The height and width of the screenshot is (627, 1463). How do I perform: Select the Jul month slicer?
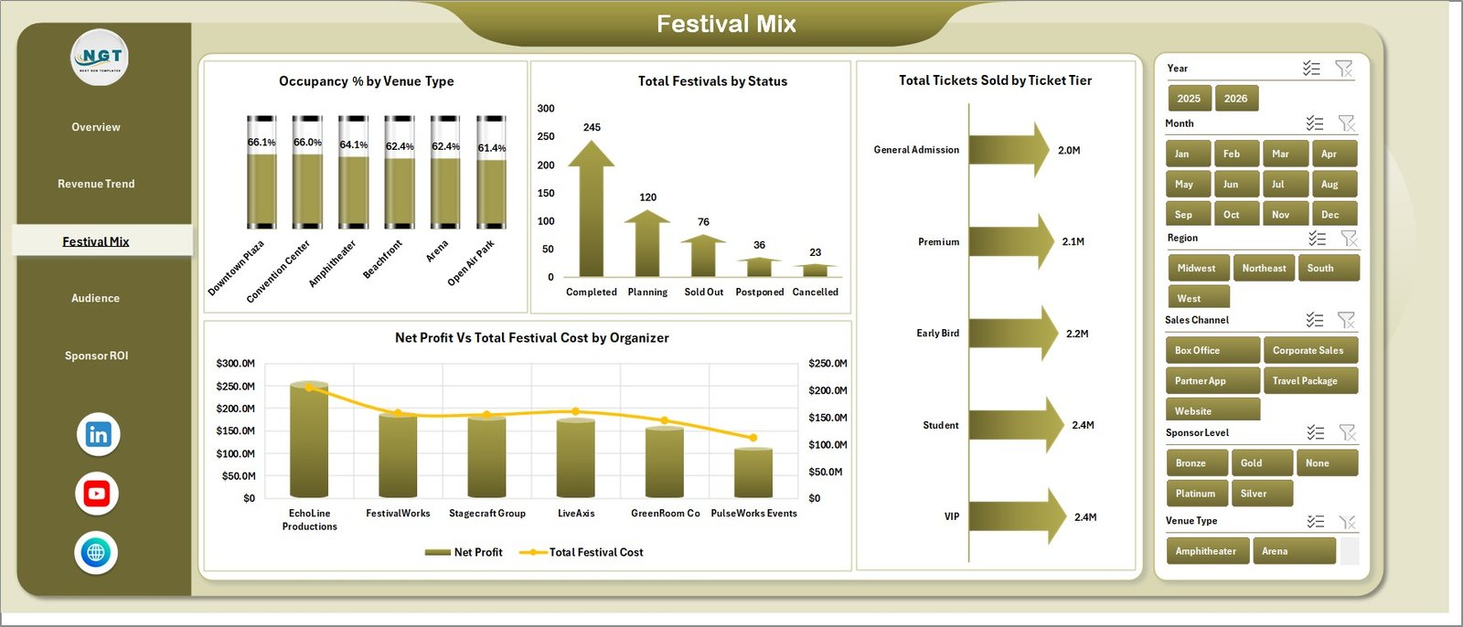coord(1285,184)
